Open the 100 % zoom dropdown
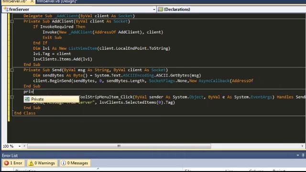Viewport: 306px width, 172px height. point(20,146)
